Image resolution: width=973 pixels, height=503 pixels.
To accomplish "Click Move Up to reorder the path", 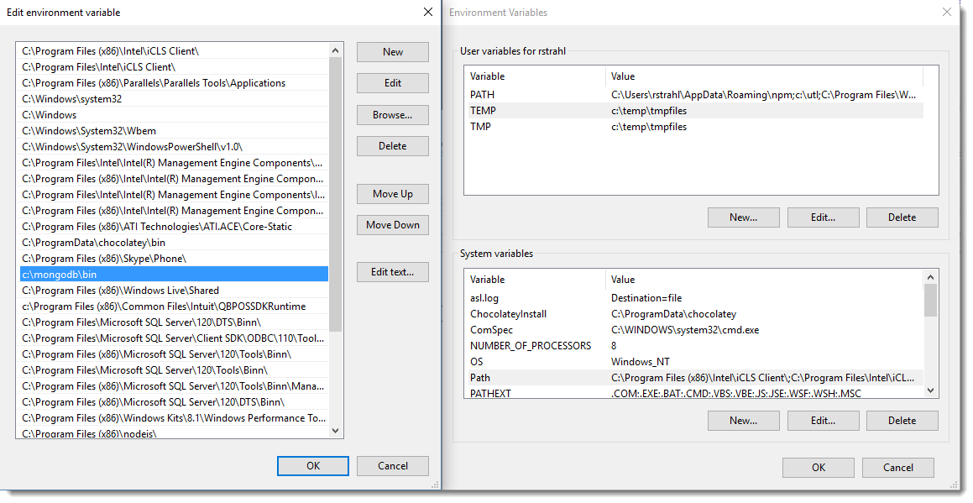I will point(392,193).
